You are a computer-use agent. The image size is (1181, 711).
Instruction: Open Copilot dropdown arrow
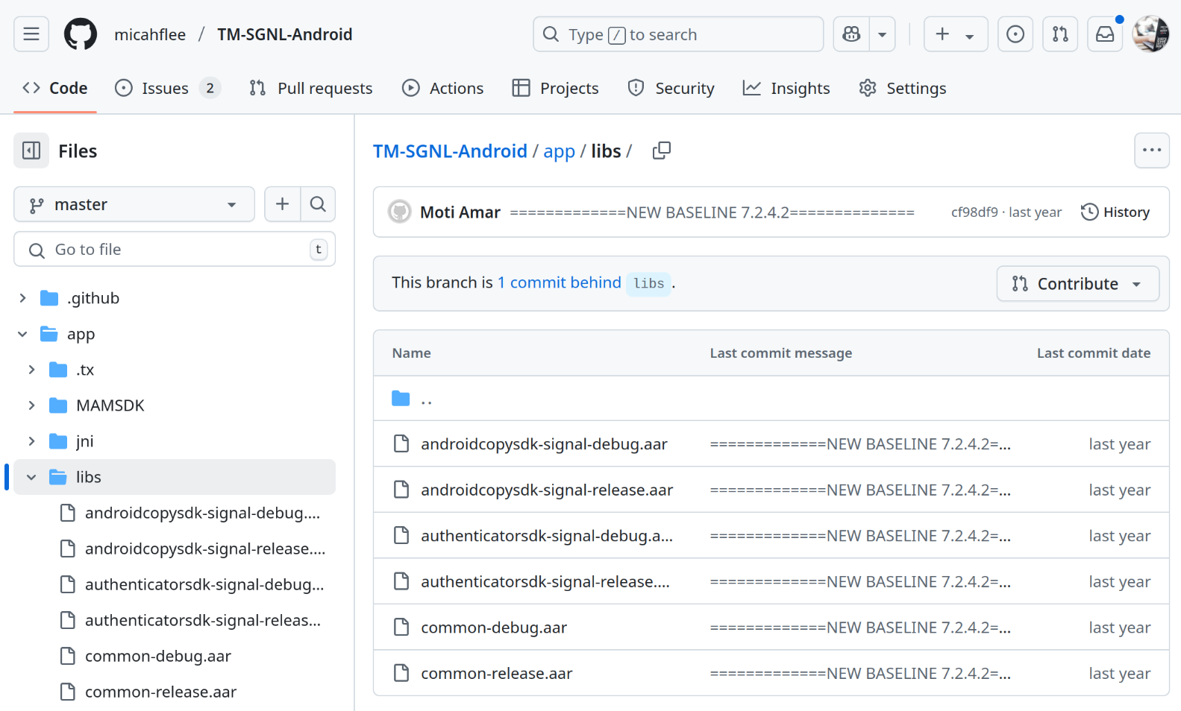pyautogui.click(x=882, y=34)
